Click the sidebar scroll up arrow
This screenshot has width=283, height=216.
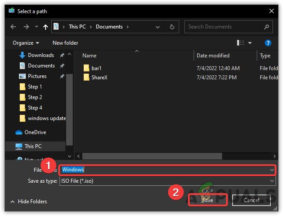70,54
